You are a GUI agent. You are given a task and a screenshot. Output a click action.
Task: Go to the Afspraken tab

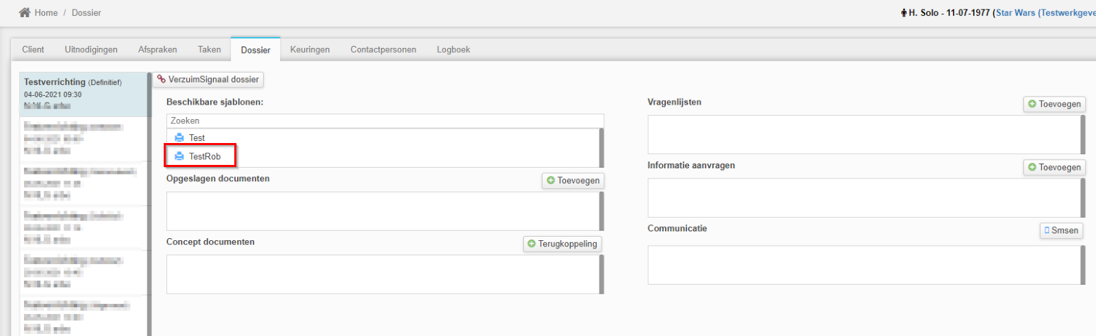point(158,49)
